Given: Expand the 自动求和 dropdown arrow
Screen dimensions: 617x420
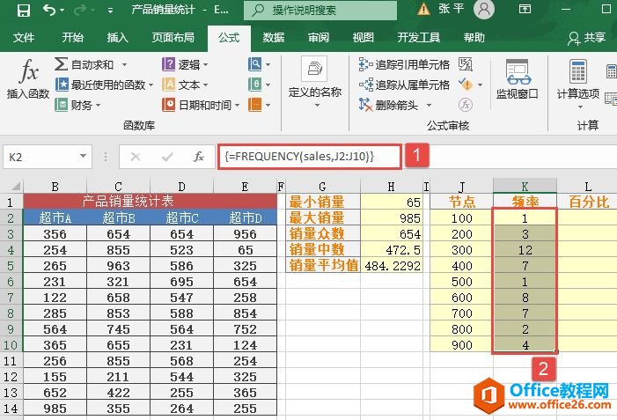Looking at the screenshot, I should (124, 64).
